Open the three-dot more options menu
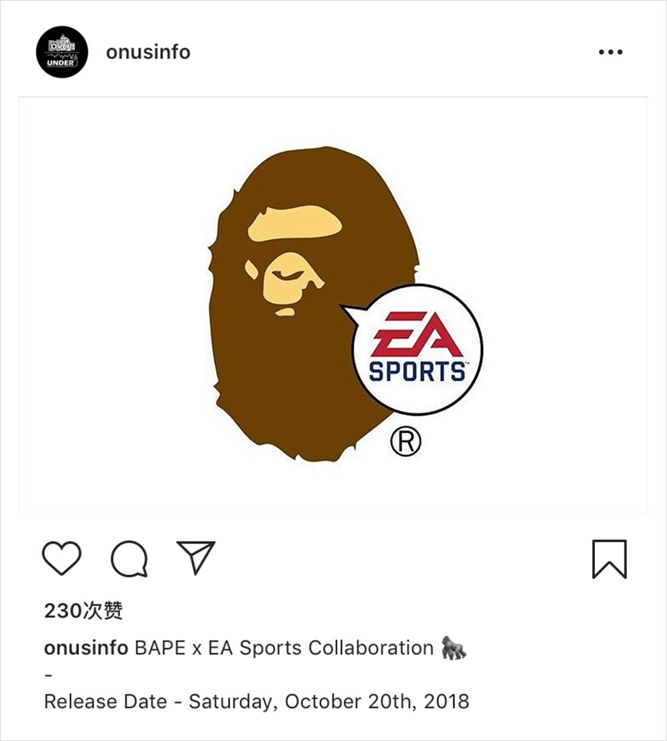The image size is (667, 741). point(611,52)
